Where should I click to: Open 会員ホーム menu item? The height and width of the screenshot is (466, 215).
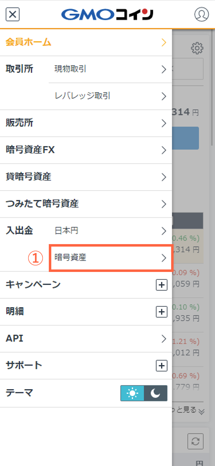tap(86, 42)
